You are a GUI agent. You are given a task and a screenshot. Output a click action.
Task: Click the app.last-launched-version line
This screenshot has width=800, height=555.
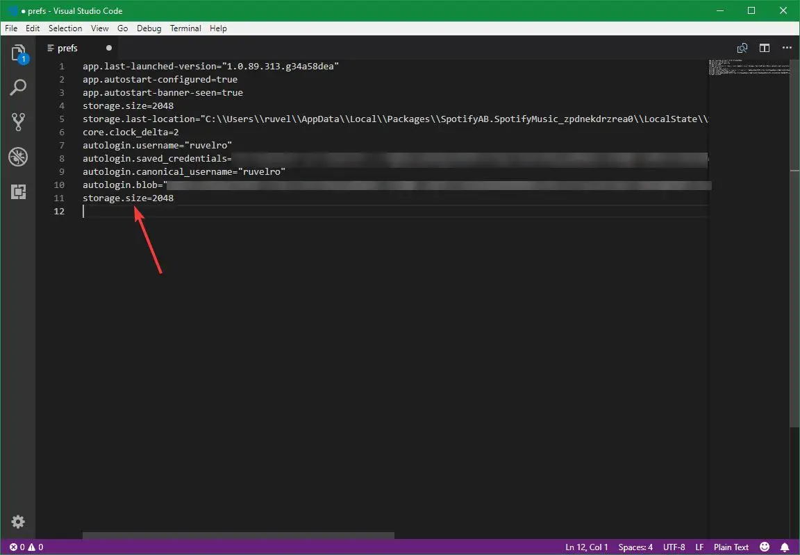[210, 67]
